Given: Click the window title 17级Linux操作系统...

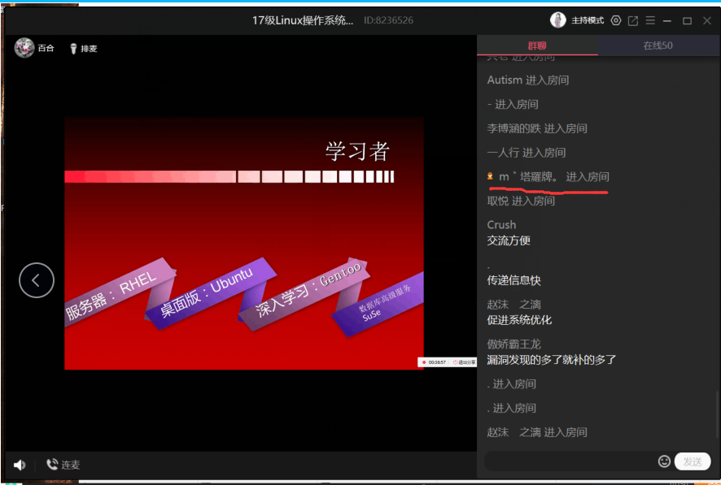Looking at the screenshot, I should tap(303, 20).
